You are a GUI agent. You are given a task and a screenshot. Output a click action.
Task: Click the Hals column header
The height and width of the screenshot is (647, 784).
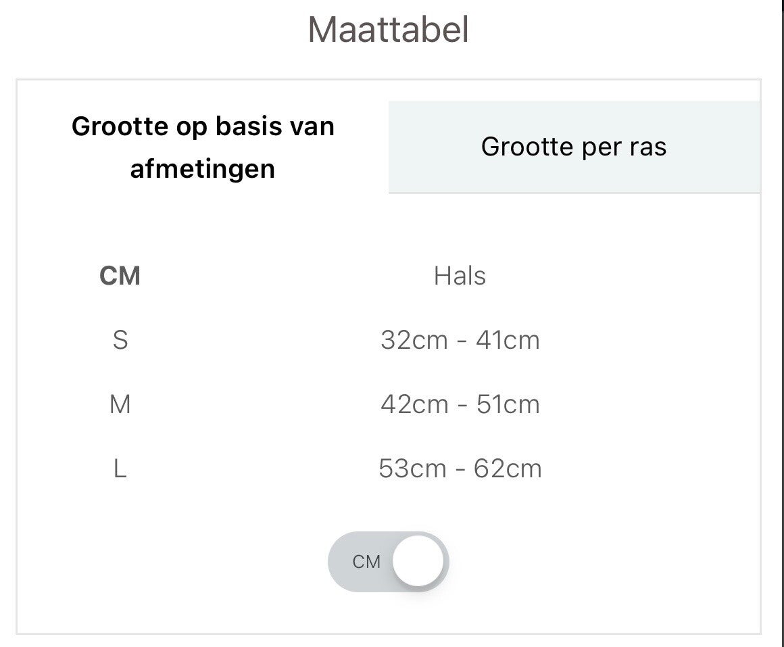[x=460, y=276]
